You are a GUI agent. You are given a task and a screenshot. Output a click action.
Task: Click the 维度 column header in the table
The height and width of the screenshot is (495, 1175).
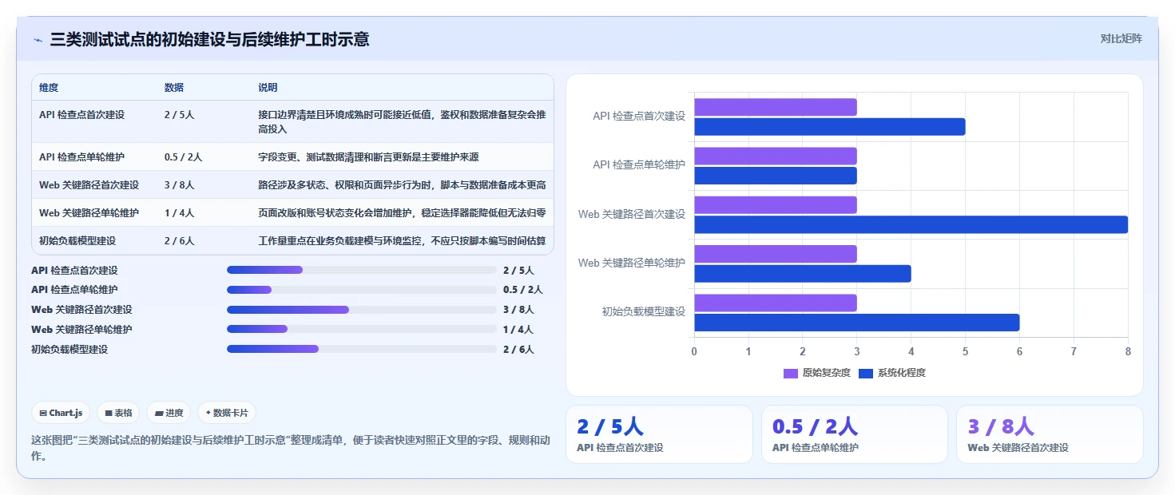(49, 88)
